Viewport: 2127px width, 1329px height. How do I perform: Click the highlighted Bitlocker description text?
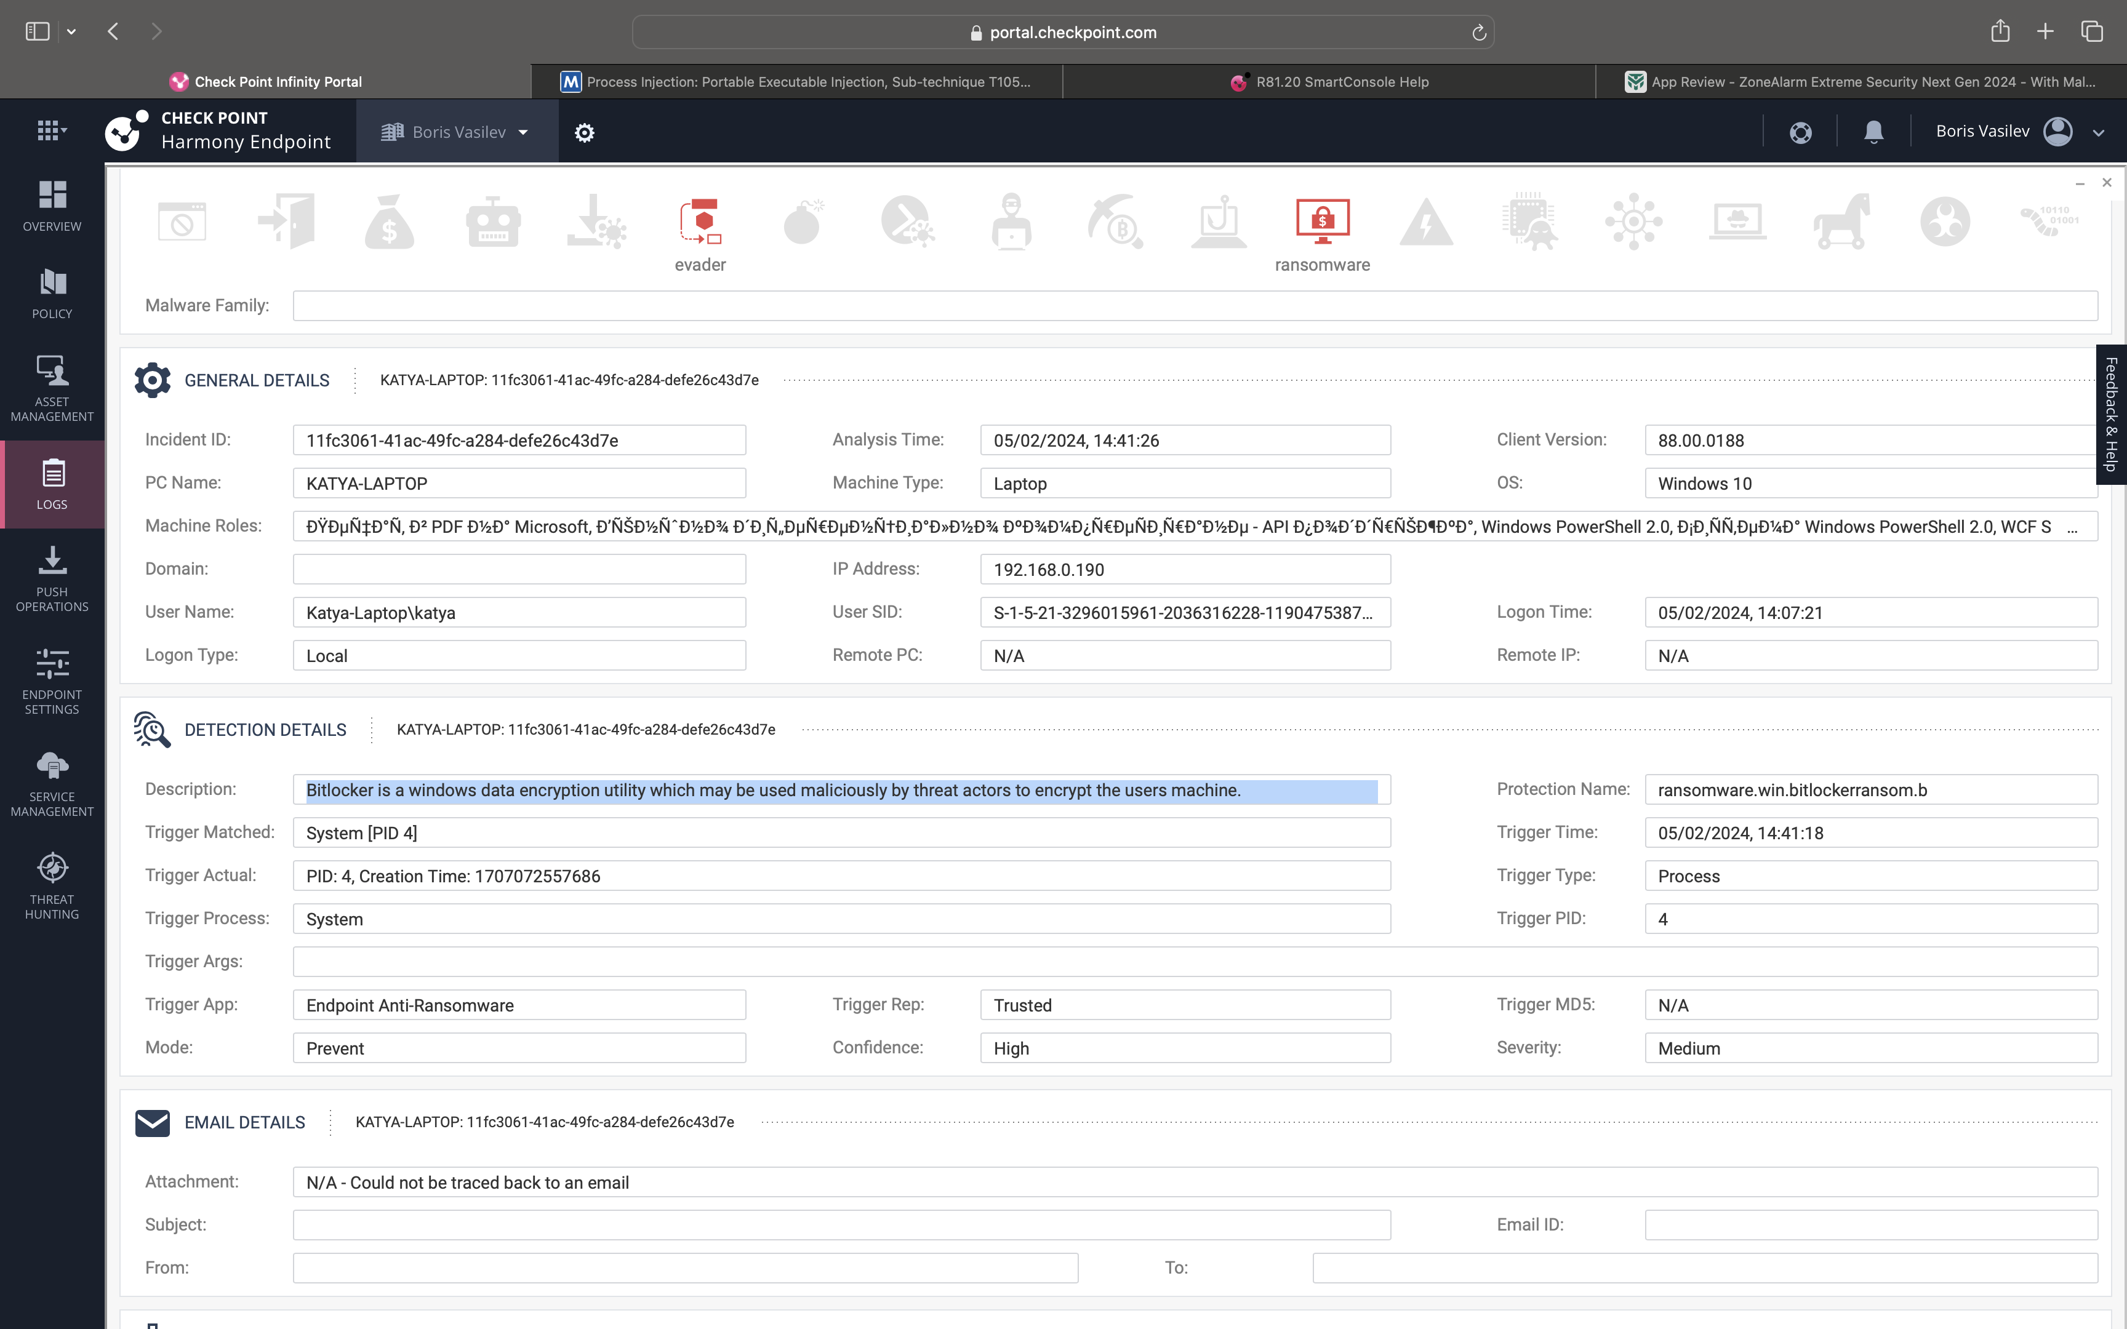tap(774, 790)
